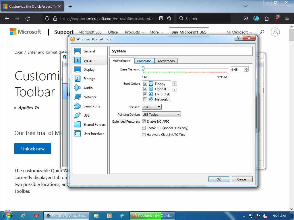The width and height of the screenshot is (294, 220).
Task: Open the Pocket save icon
Action: tap(246, 19)
